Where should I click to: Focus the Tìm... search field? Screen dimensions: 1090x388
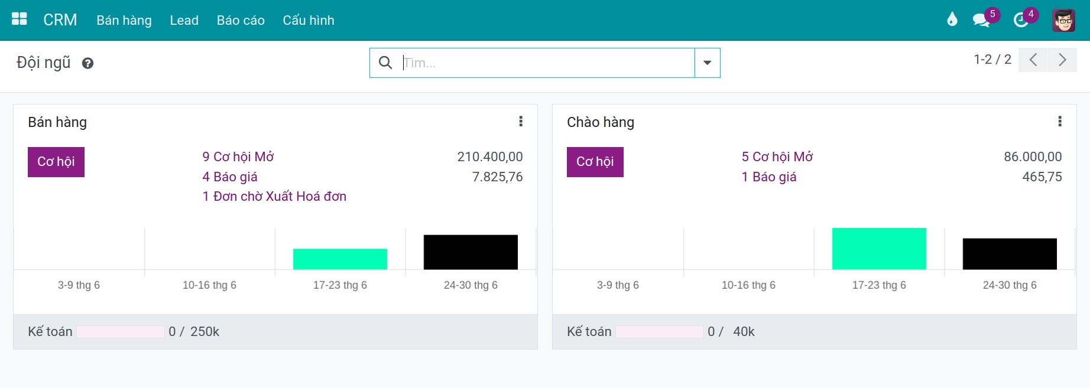[x=547, y=63]
